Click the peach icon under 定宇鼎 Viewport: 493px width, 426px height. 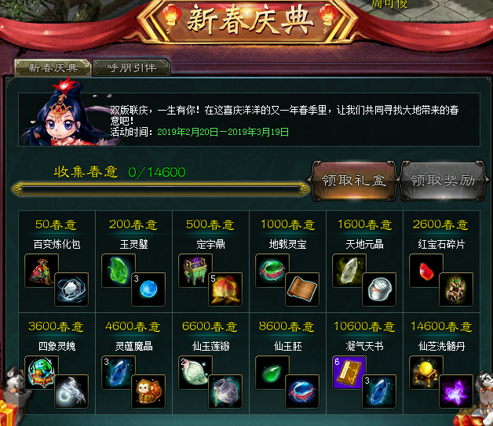point(225,289)
